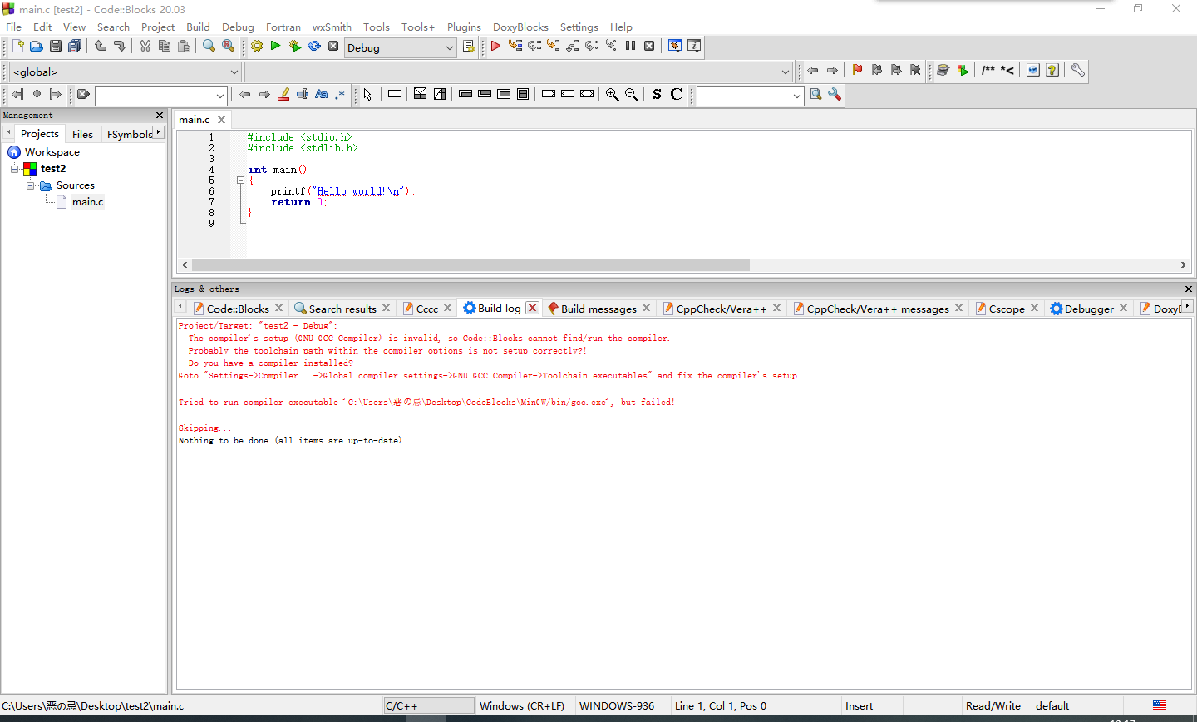Switch to the Build messages tab
The height and width of the screenshot is (722, 1197).
[x=598, y=309]
